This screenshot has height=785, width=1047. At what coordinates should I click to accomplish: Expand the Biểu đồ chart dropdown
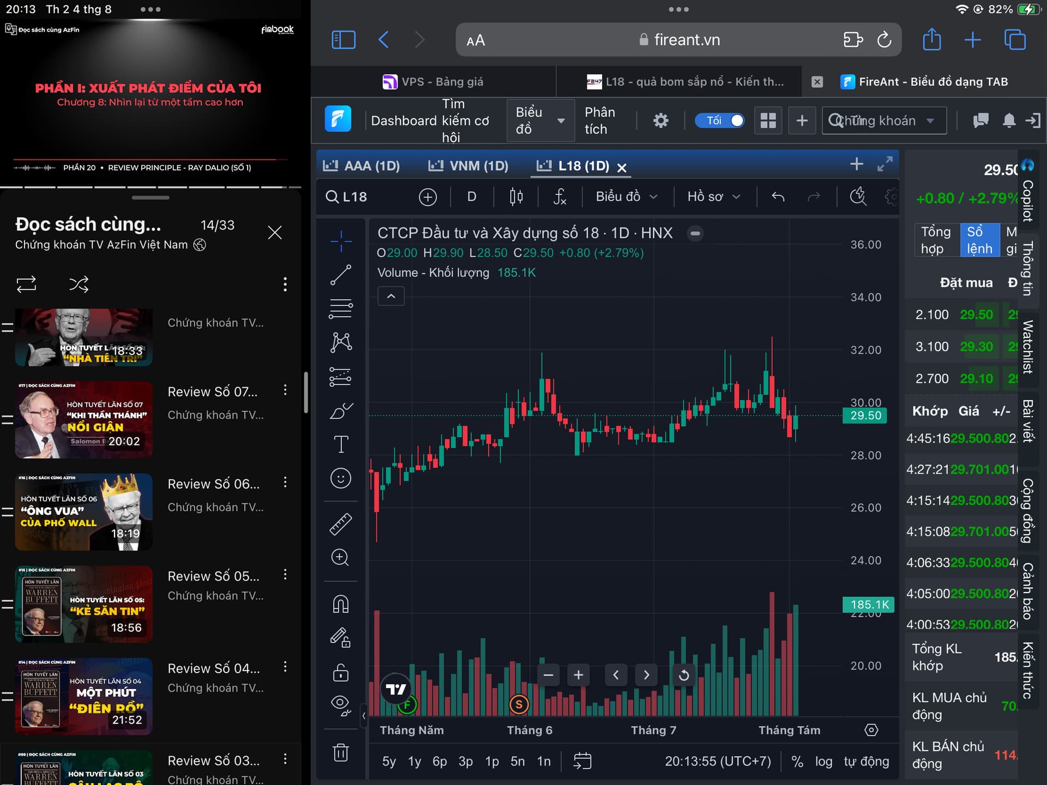click(626, 197)
